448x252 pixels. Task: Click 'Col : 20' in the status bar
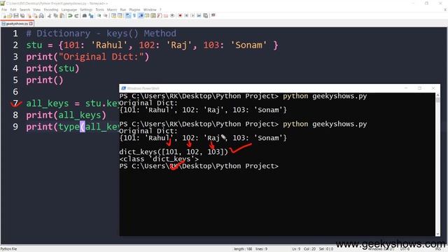309,249
